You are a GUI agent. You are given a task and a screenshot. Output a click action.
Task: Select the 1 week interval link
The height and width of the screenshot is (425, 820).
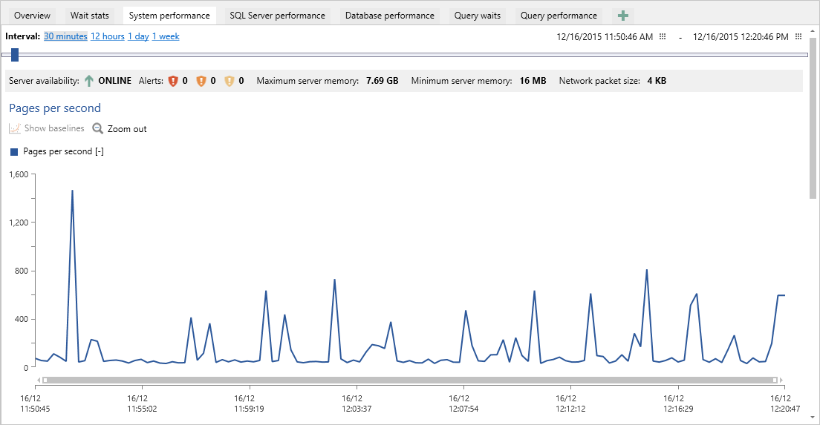tap(166, 36)
